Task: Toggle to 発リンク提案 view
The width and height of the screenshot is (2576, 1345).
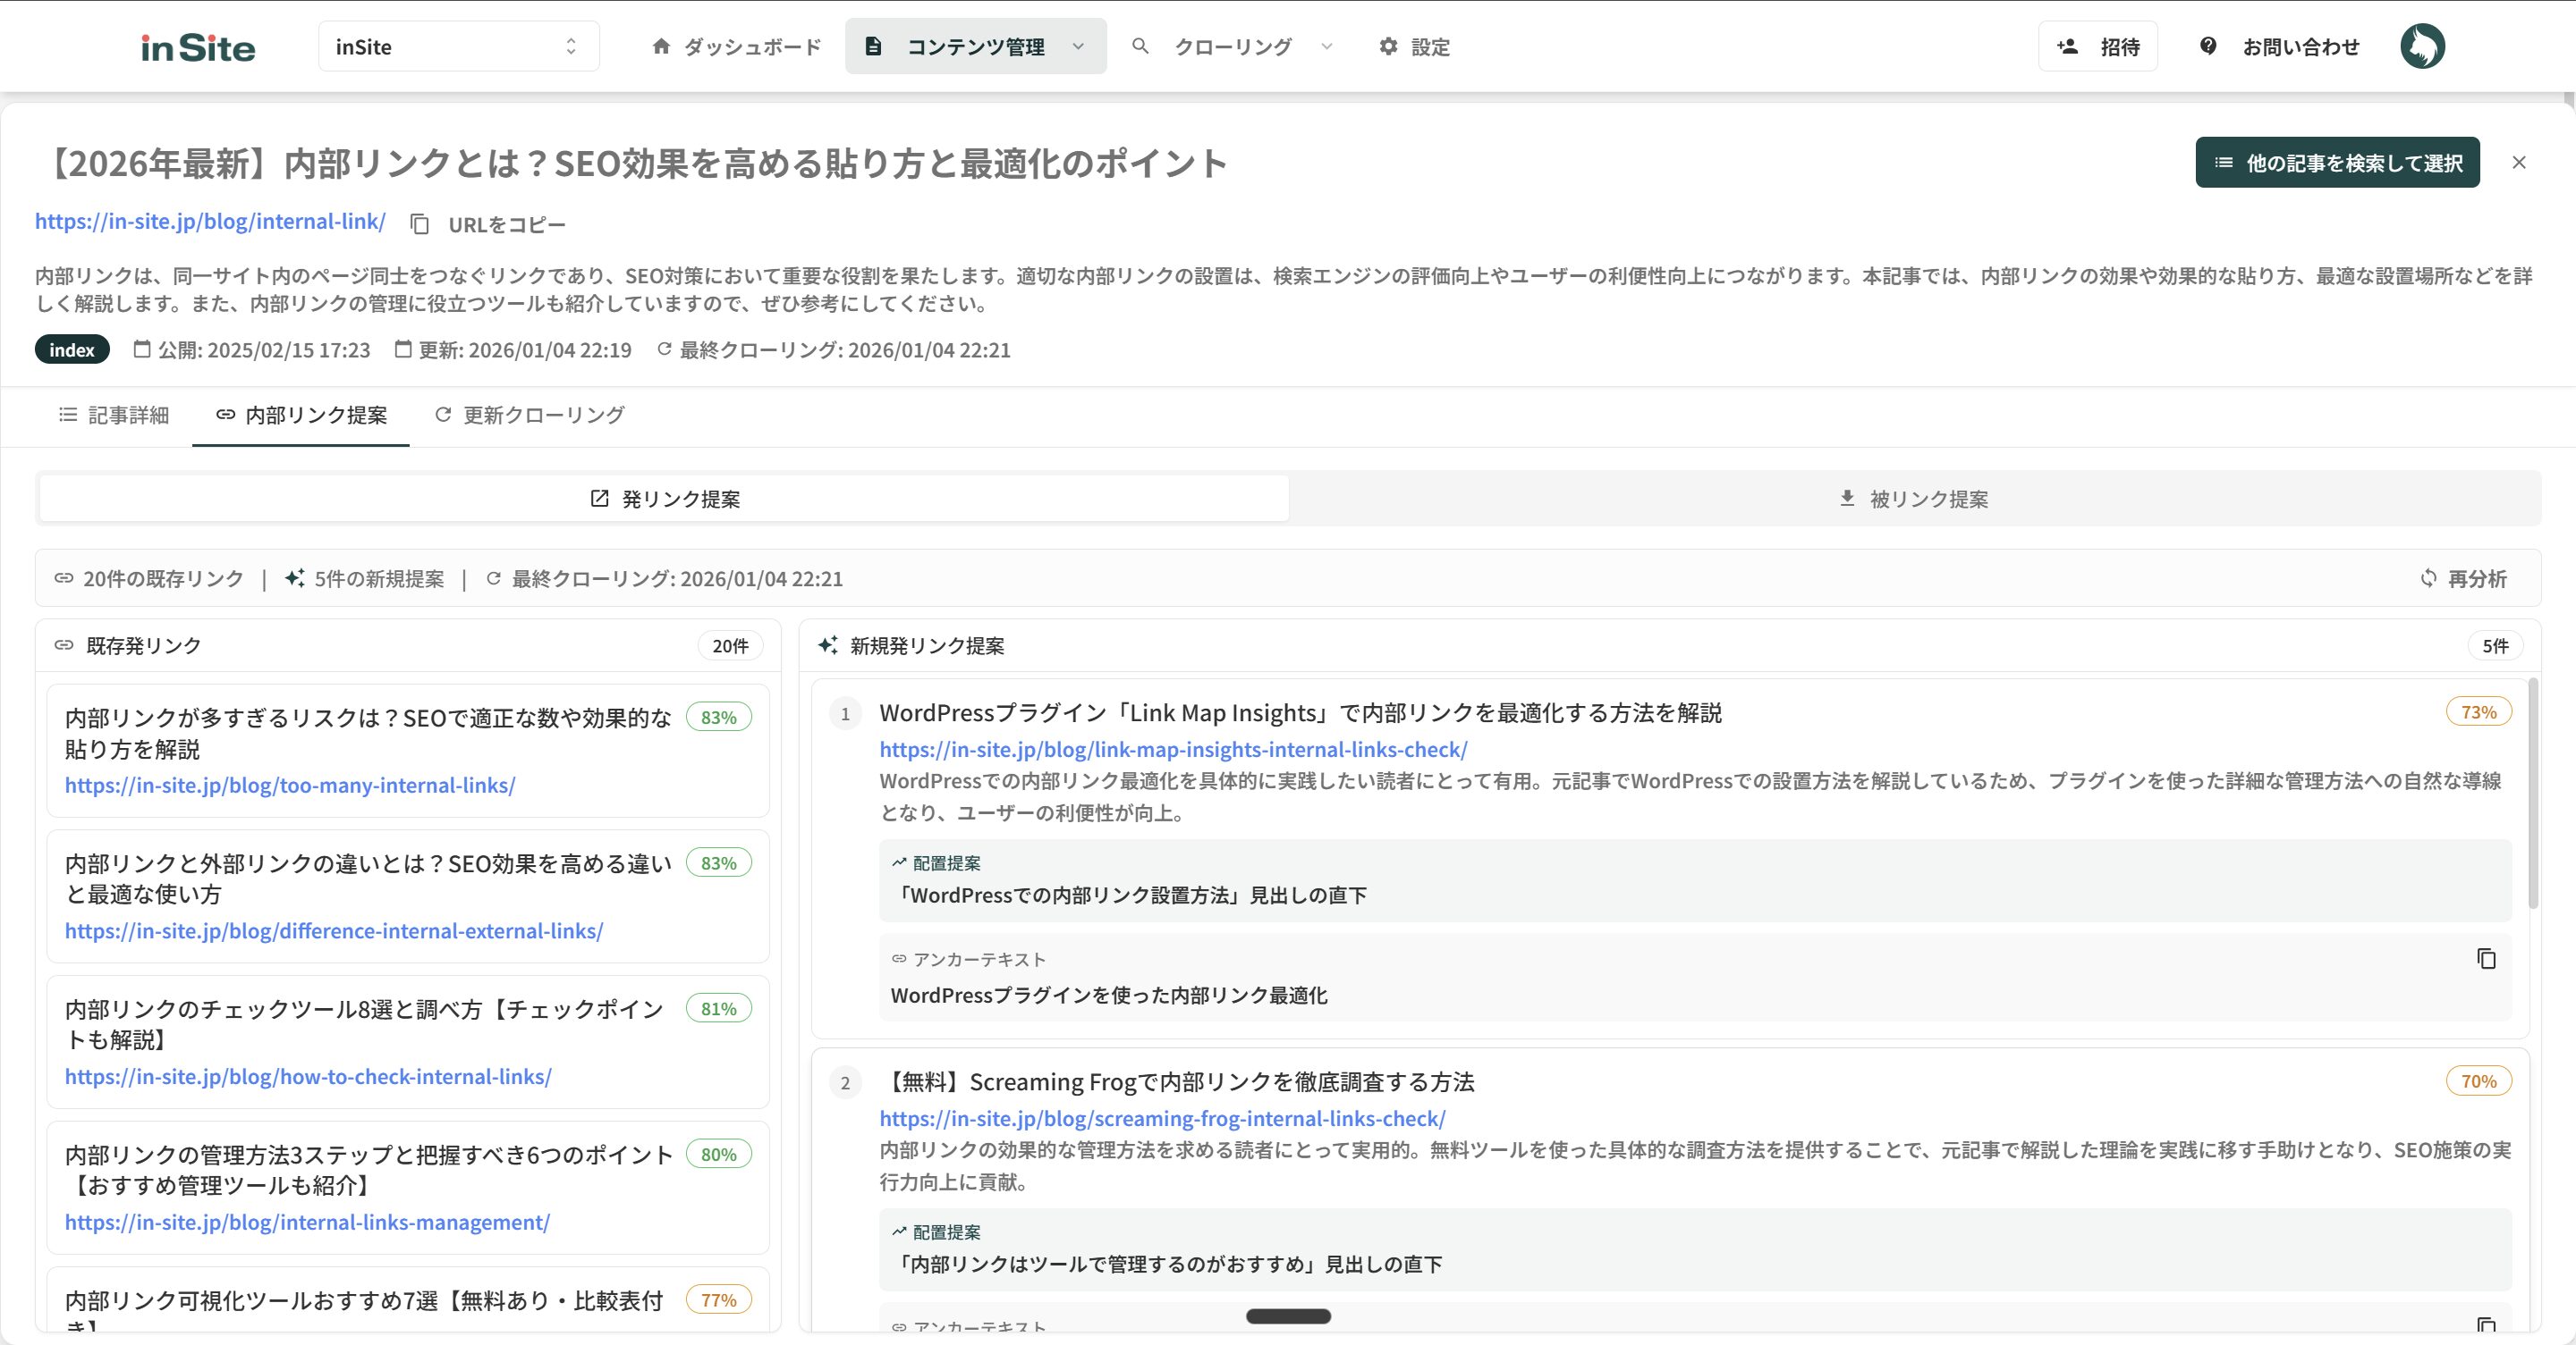Action: (664, 499)
